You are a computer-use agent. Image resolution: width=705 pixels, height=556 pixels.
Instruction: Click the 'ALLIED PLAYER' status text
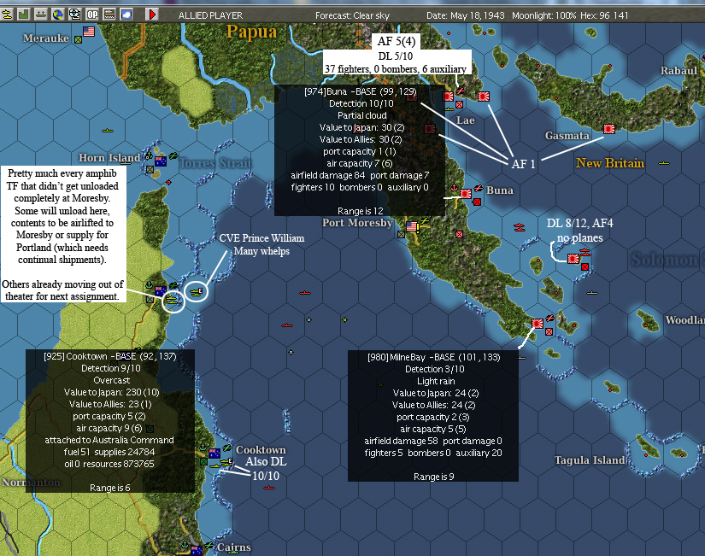[x=210, y=15]
